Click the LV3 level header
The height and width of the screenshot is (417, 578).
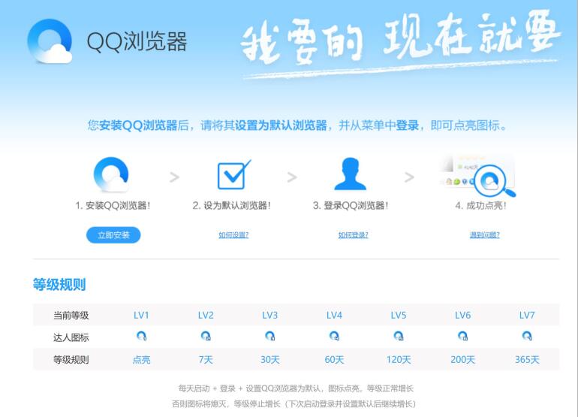pyautogui.click(x=269, y=315)
